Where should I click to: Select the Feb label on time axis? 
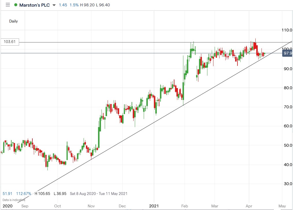tap(185, 206)
